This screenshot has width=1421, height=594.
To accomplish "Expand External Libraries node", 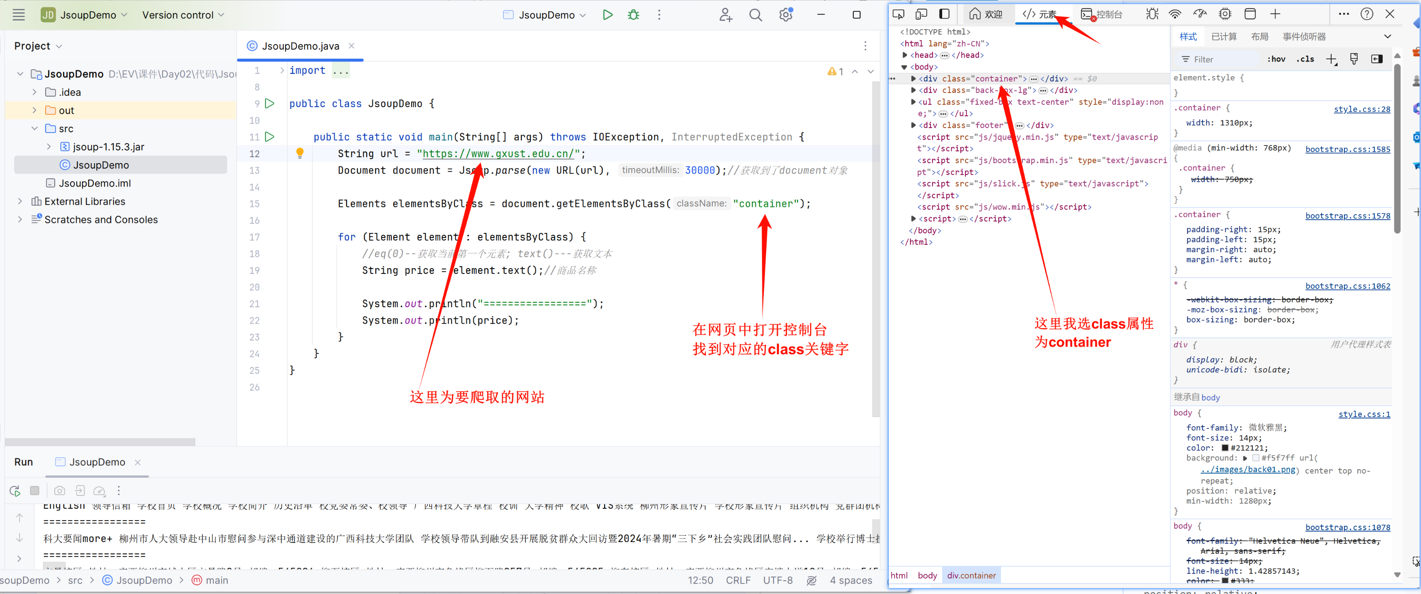I will click(21, 201).
